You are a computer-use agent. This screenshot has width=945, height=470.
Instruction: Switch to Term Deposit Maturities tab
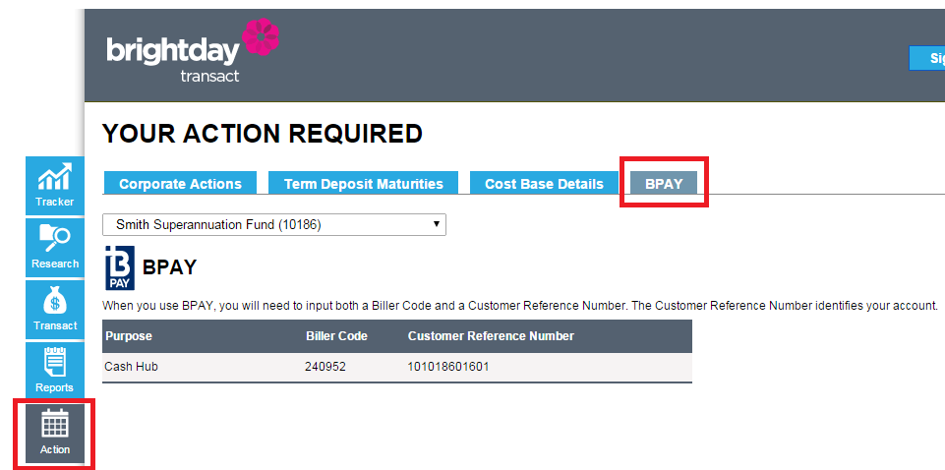click(364, 184)
